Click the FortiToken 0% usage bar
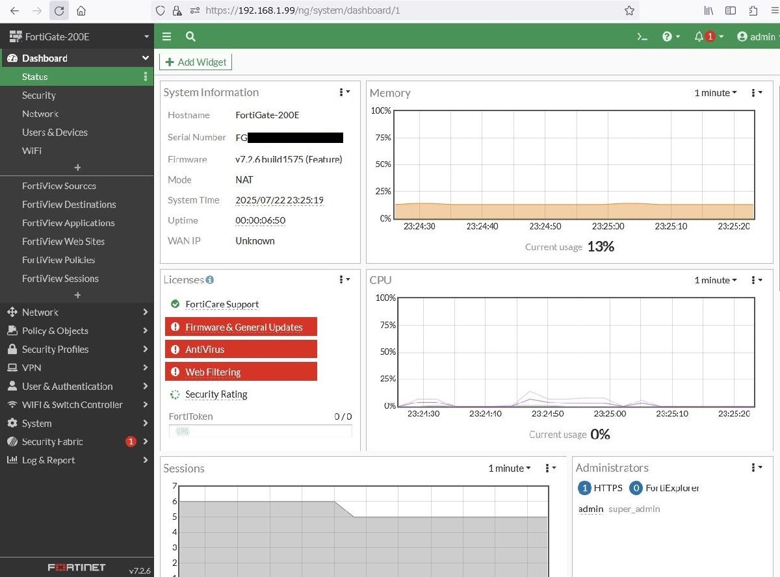780x577 pixels. tap(260, 431)
